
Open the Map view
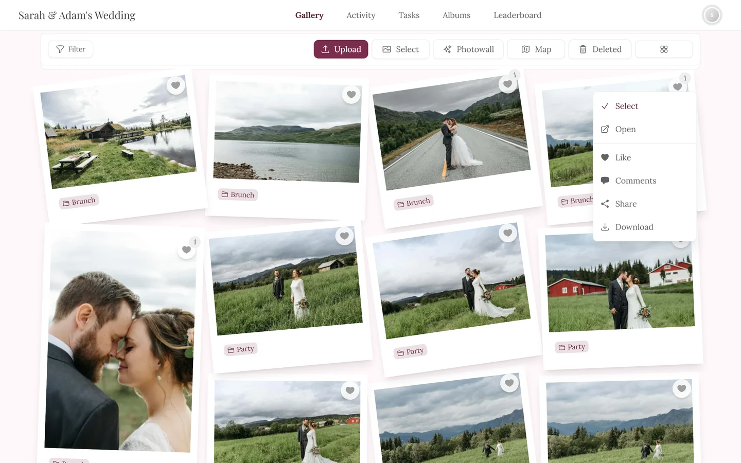(x=536, y=49)
